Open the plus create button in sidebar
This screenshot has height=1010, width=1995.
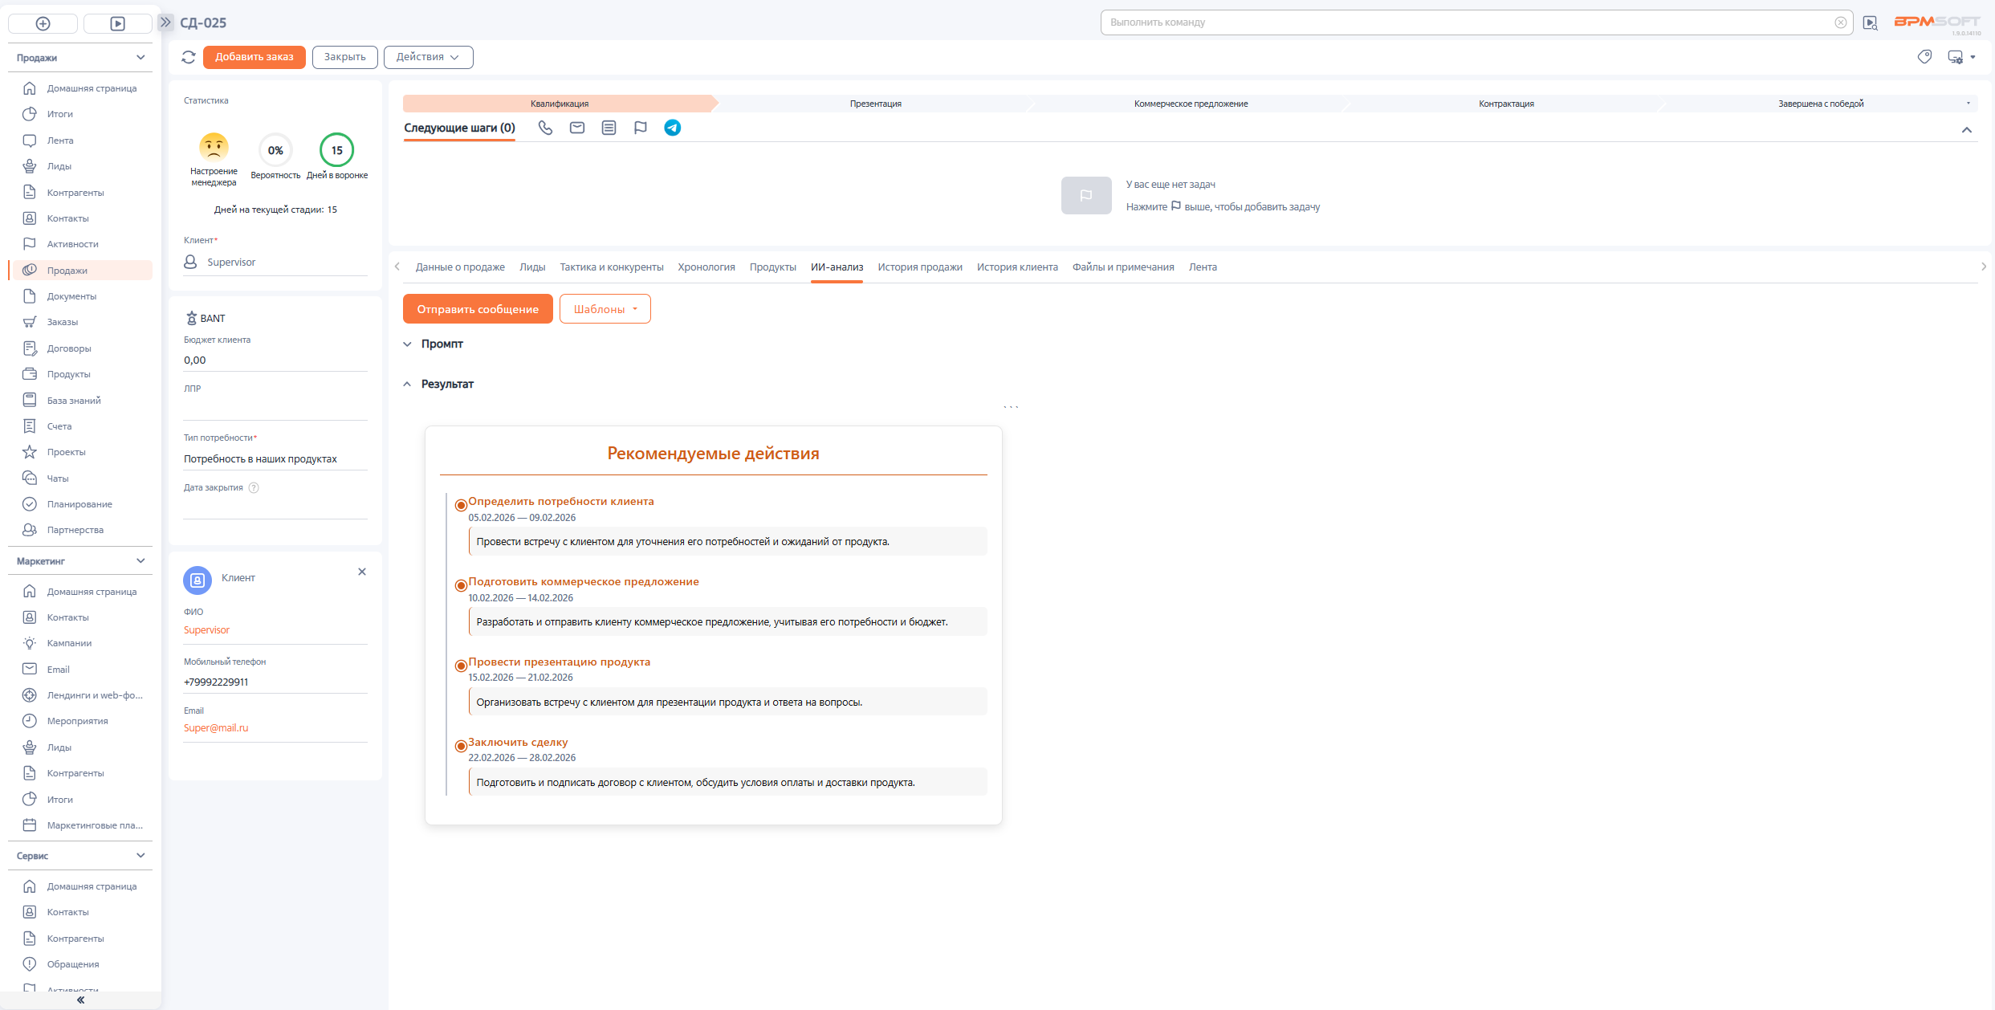tap(43, 23)
